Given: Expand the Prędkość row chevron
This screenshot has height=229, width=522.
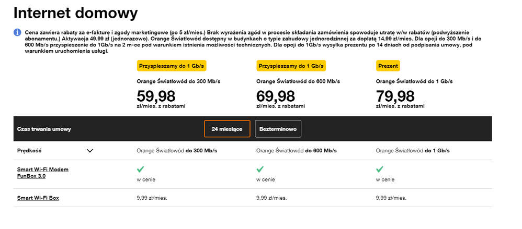Looking at the screenshot, I should pyautogui.click(x=89, y=151).
